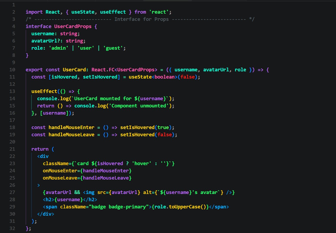The height and width of the screenshot is (233, 336).
Task: Click the closing </div> tag on line 30
Action: (46, 214)
